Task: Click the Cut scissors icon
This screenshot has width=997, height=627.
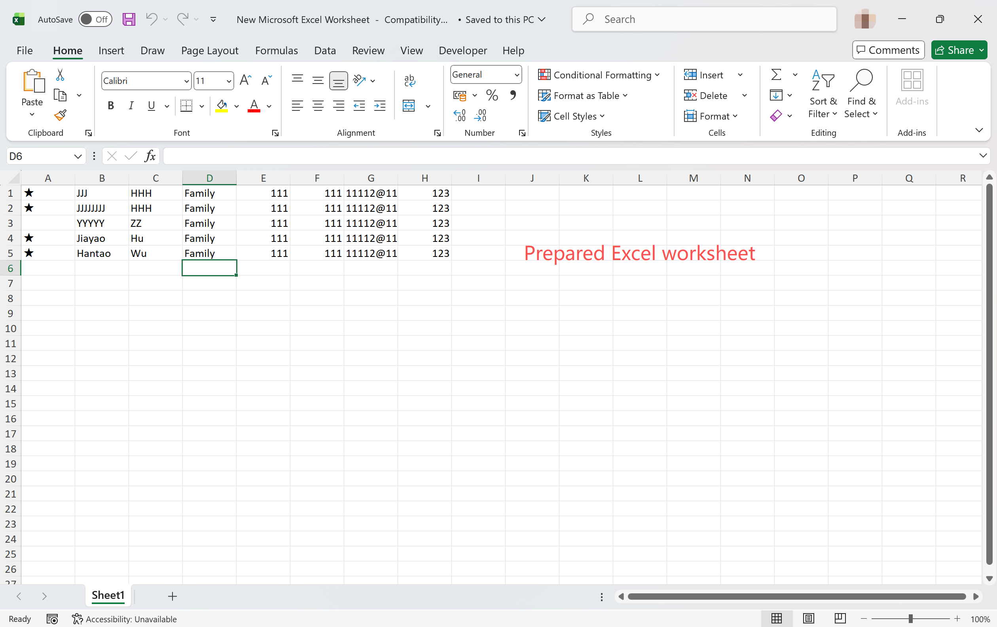Action: pyautogui.click(x=60, y=75)
